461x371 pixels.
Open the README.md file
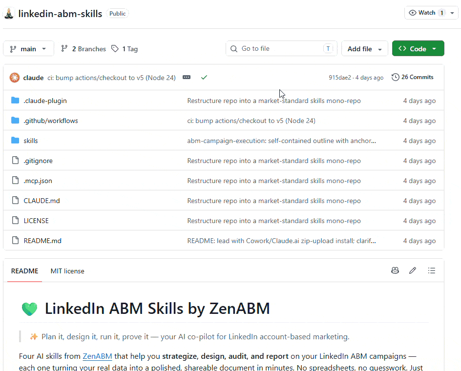click(42, 241)
